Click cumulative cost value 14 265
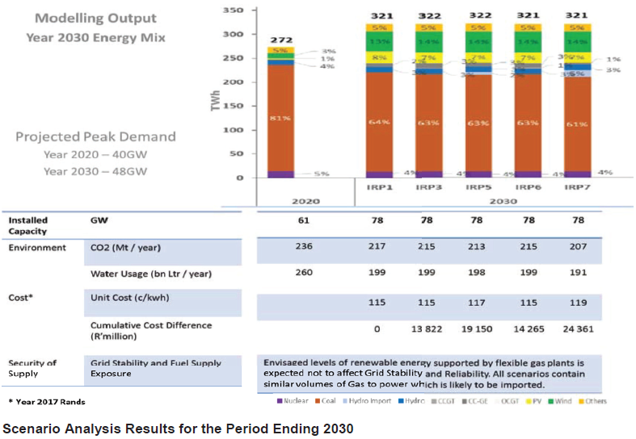The image size is (636, 439). pos(529,329)
